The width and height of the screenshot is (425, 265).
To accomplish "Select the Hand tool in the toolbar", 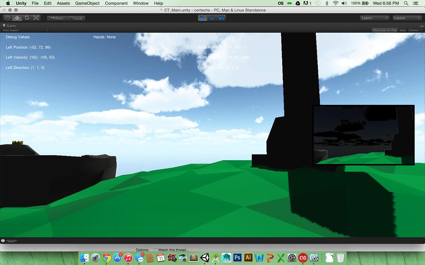I will pos(7,18).
